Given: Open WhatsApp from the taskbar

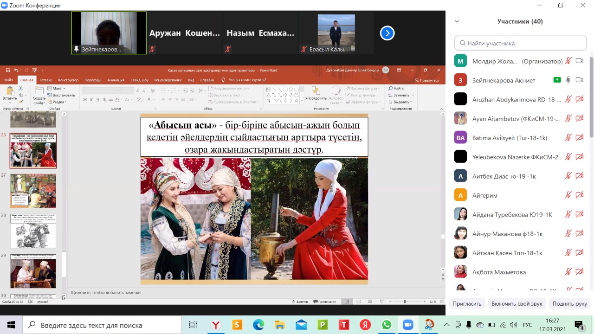Looking at the screenshot, I should [x=386, y=325].
